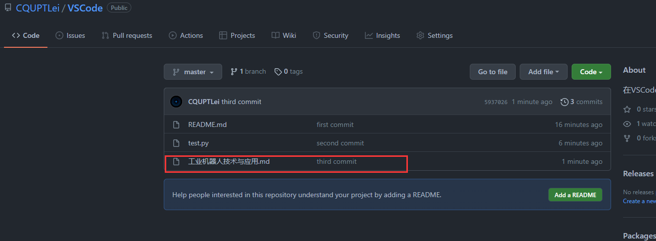The width and height of the screenshot is (656, 241).
Task: Click the file icon next to README.md
Action: click(176, 124)
